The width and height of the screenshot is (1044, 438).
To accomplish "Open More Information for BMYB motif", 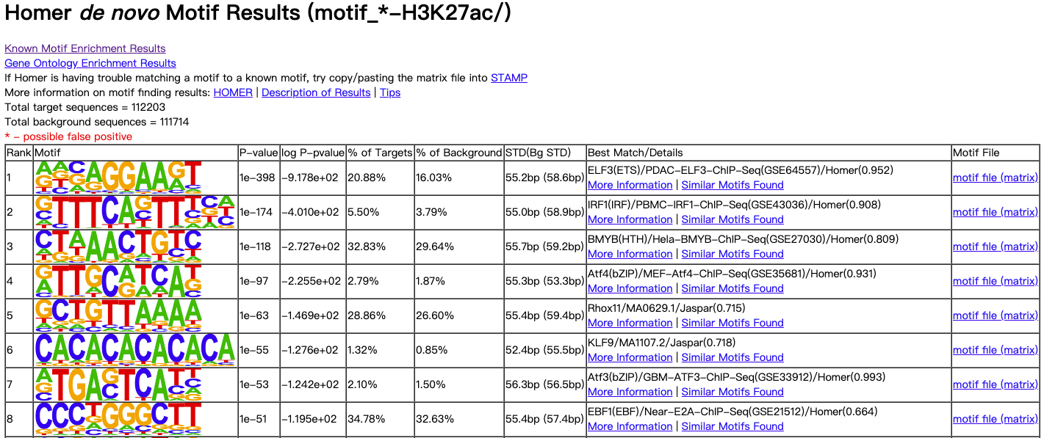I will pyautogui.click(x=630, y=254).
